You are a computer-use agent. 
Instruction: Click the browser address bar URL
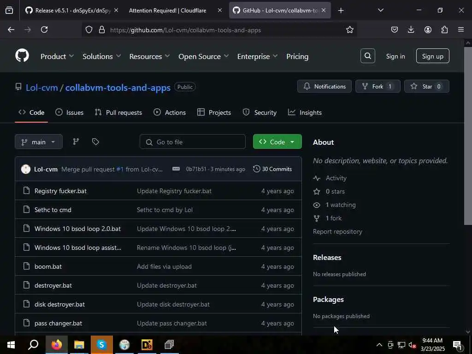coord(185,30)
